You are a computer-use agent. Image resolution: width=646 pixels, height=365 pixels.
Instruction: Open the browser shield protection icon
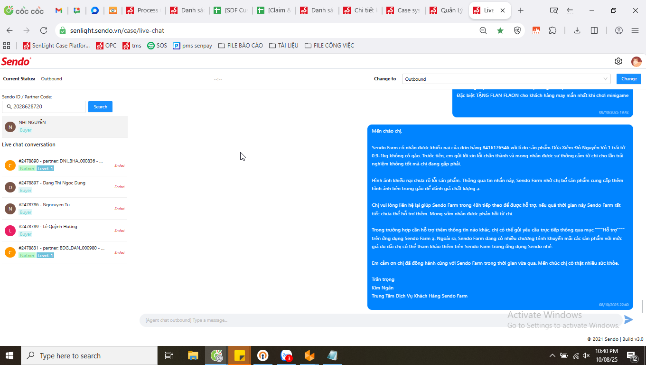tap(518, 30)
